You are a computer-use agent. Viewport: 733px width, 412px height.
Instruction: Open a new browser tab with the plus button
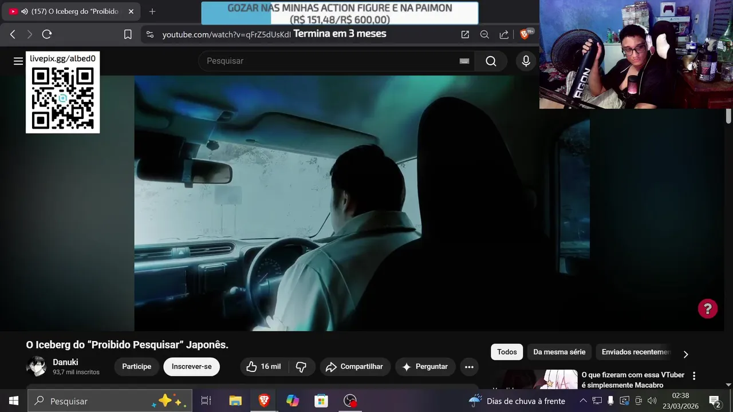coord(152,11)
